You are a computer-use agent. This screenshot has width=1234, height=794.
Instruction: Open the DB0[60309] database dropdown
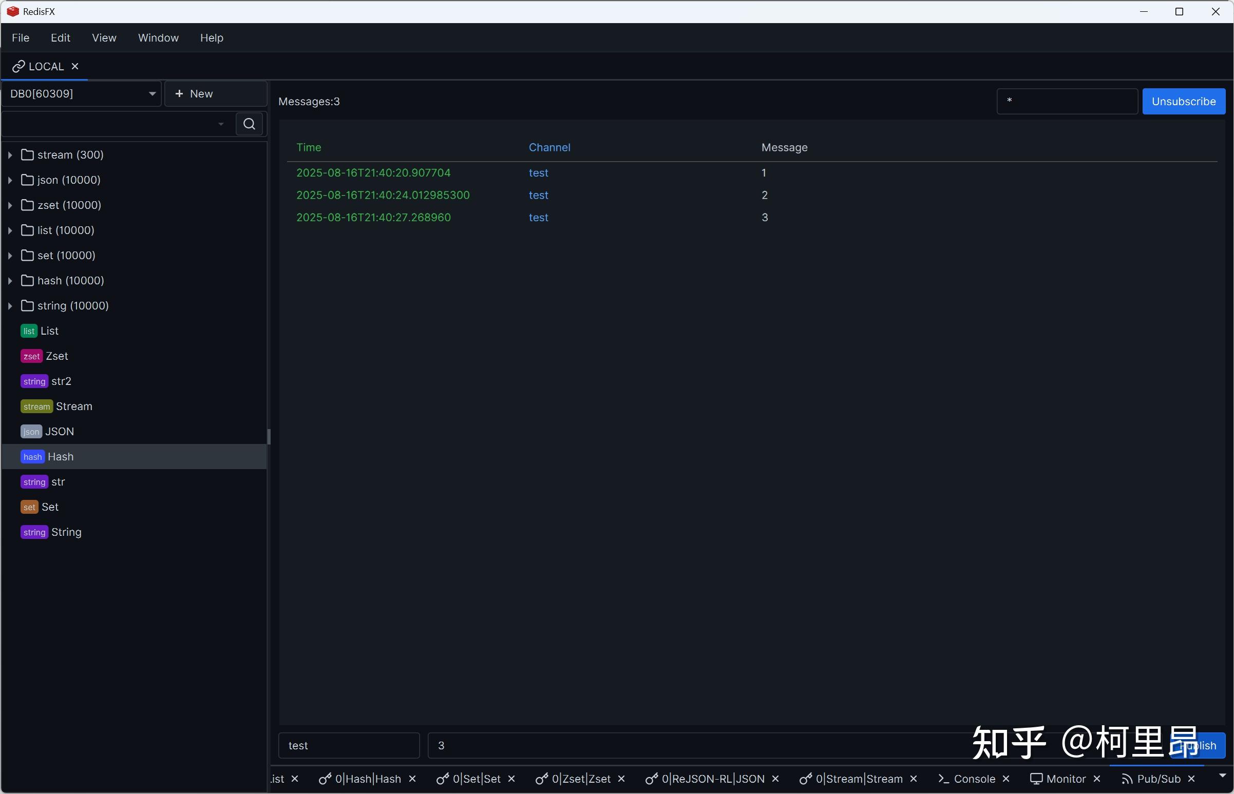pyautogui.click(x=82, y=94)
